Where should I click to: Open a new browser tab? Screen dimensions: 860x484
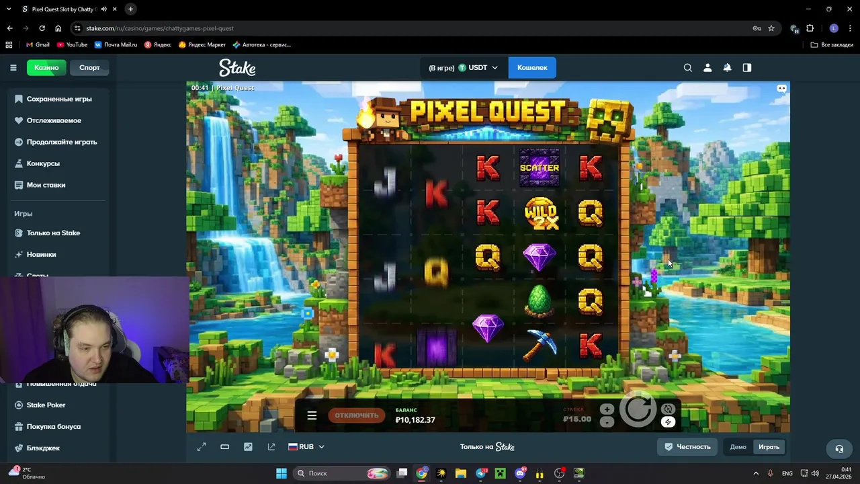[x=130, y=9]
